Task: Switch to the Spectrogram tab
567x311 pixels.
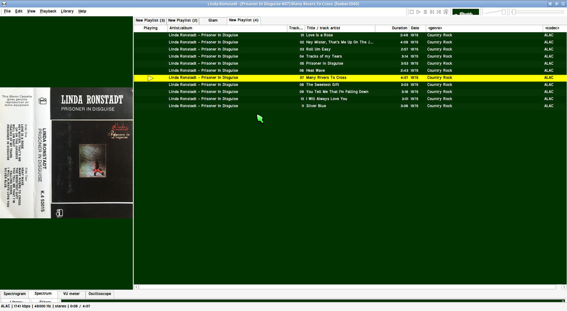Action: [15, 294]
